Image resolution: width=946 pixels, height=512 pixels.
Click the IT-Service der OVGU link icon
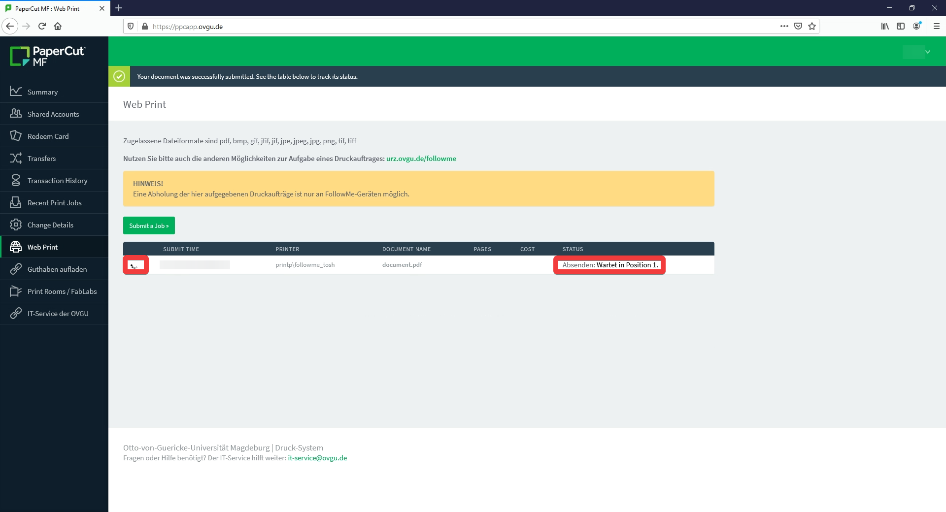point(16,313)
